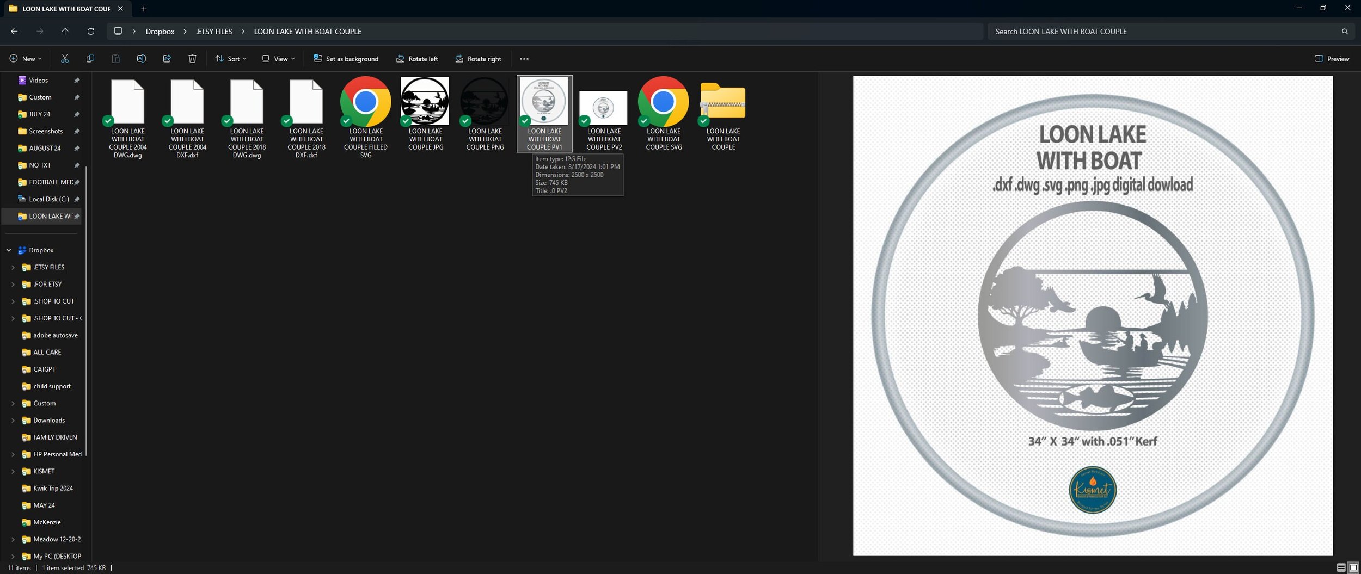Screen dimensions: 1361x574
Task: Go up one folder level arrow
Action: 65,32
